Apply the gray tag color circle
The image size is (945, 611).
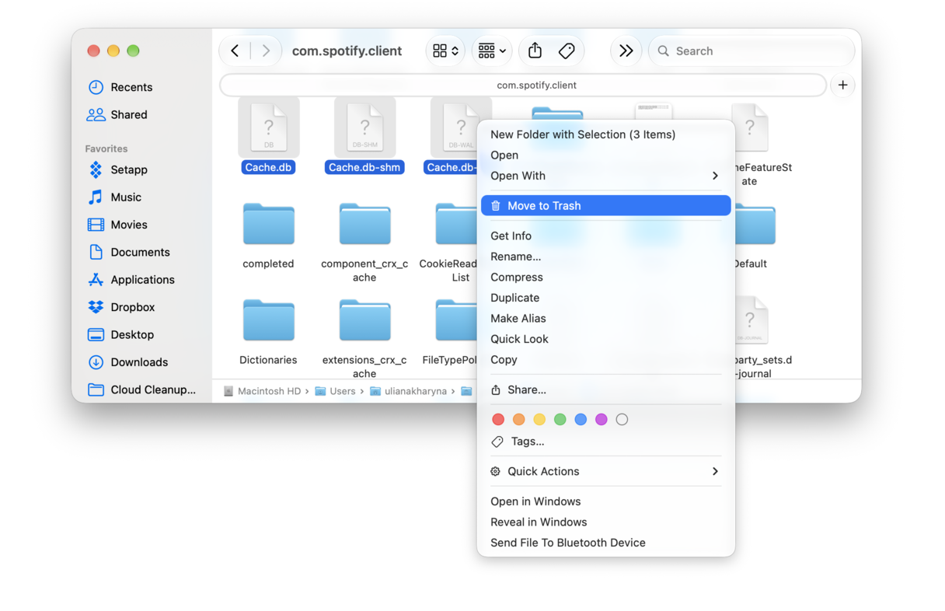(622, 419)
